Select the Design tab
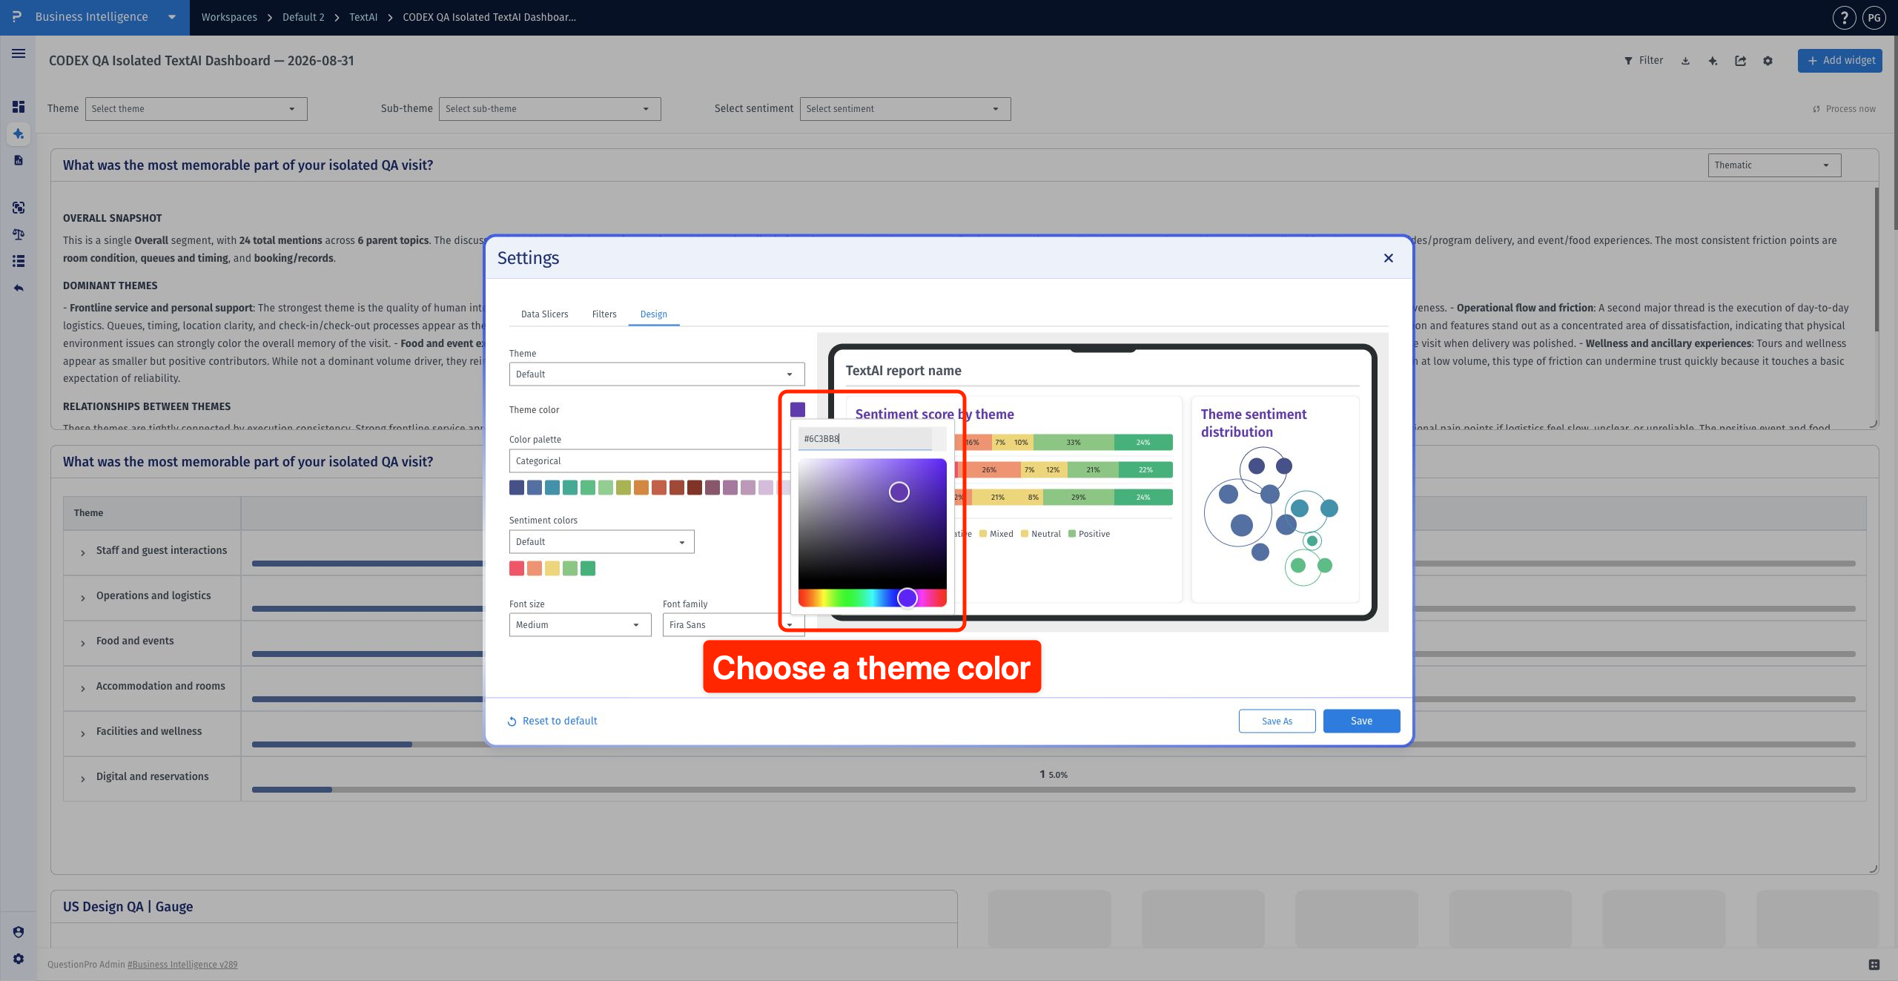The height and width of the screenshot is (981, 1898). [x=653, y=314]
